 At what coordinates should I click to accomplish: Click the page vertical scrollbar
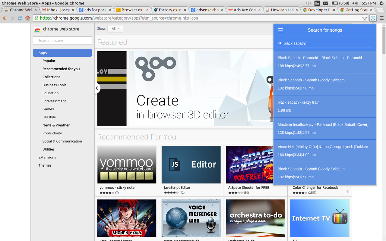point(384,40)
